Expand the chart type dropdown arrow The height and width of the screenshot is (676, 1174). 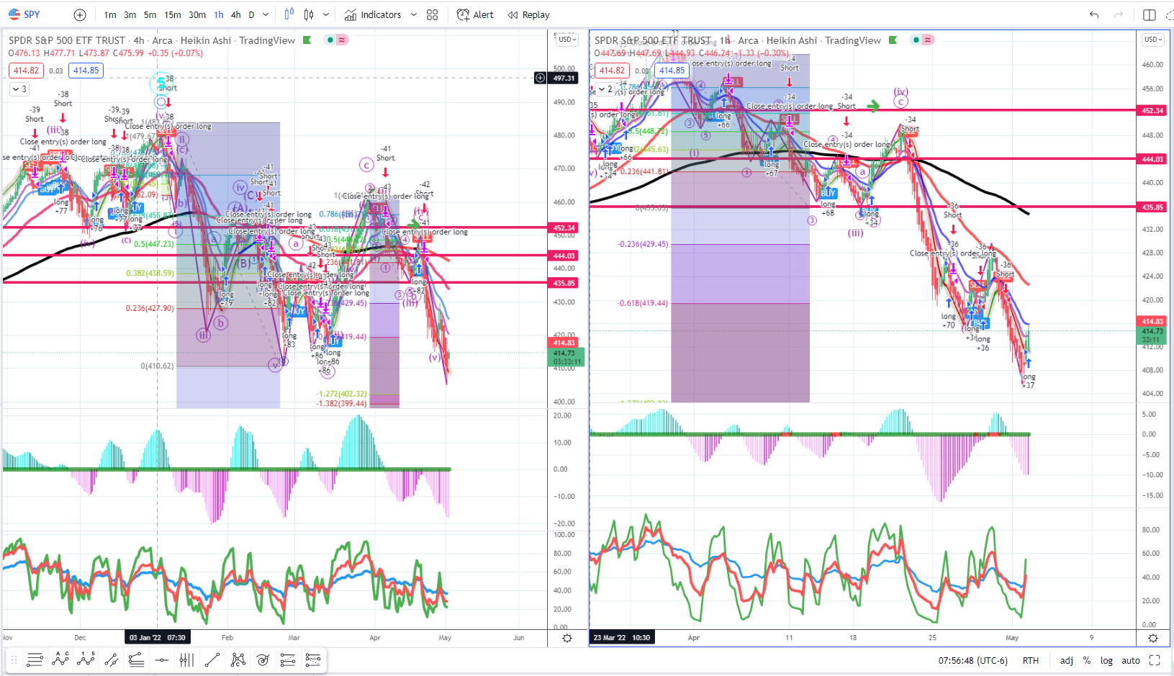326,15
